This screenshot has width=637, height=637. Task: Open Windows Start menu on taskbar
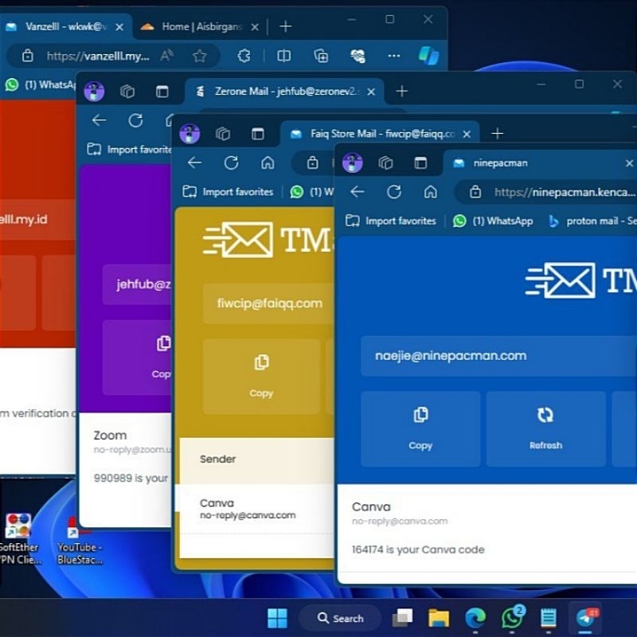pos(277,618)
